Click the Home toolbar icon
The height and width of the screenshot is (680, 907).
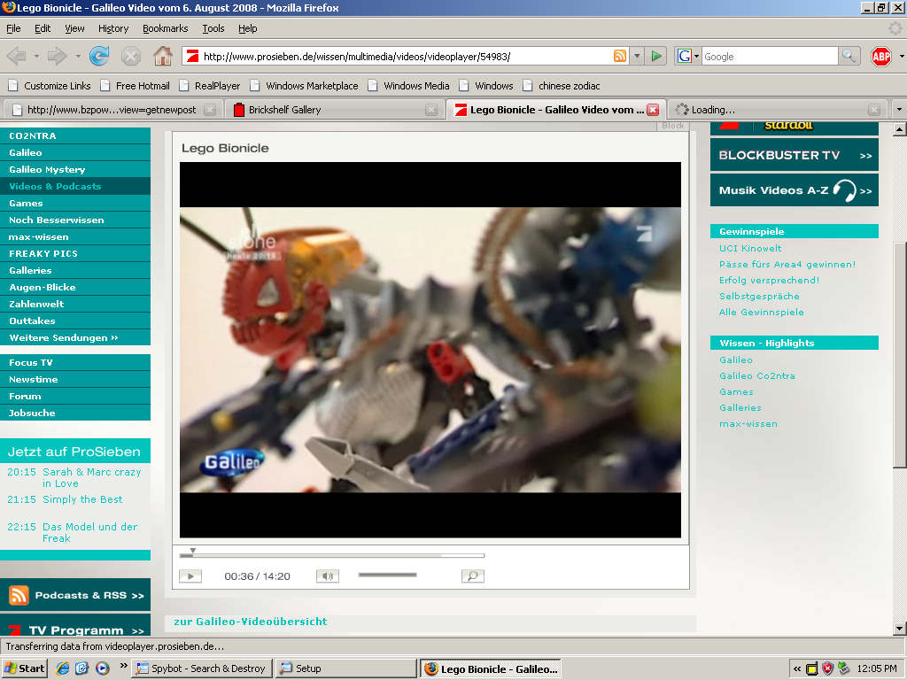point(163,56)
